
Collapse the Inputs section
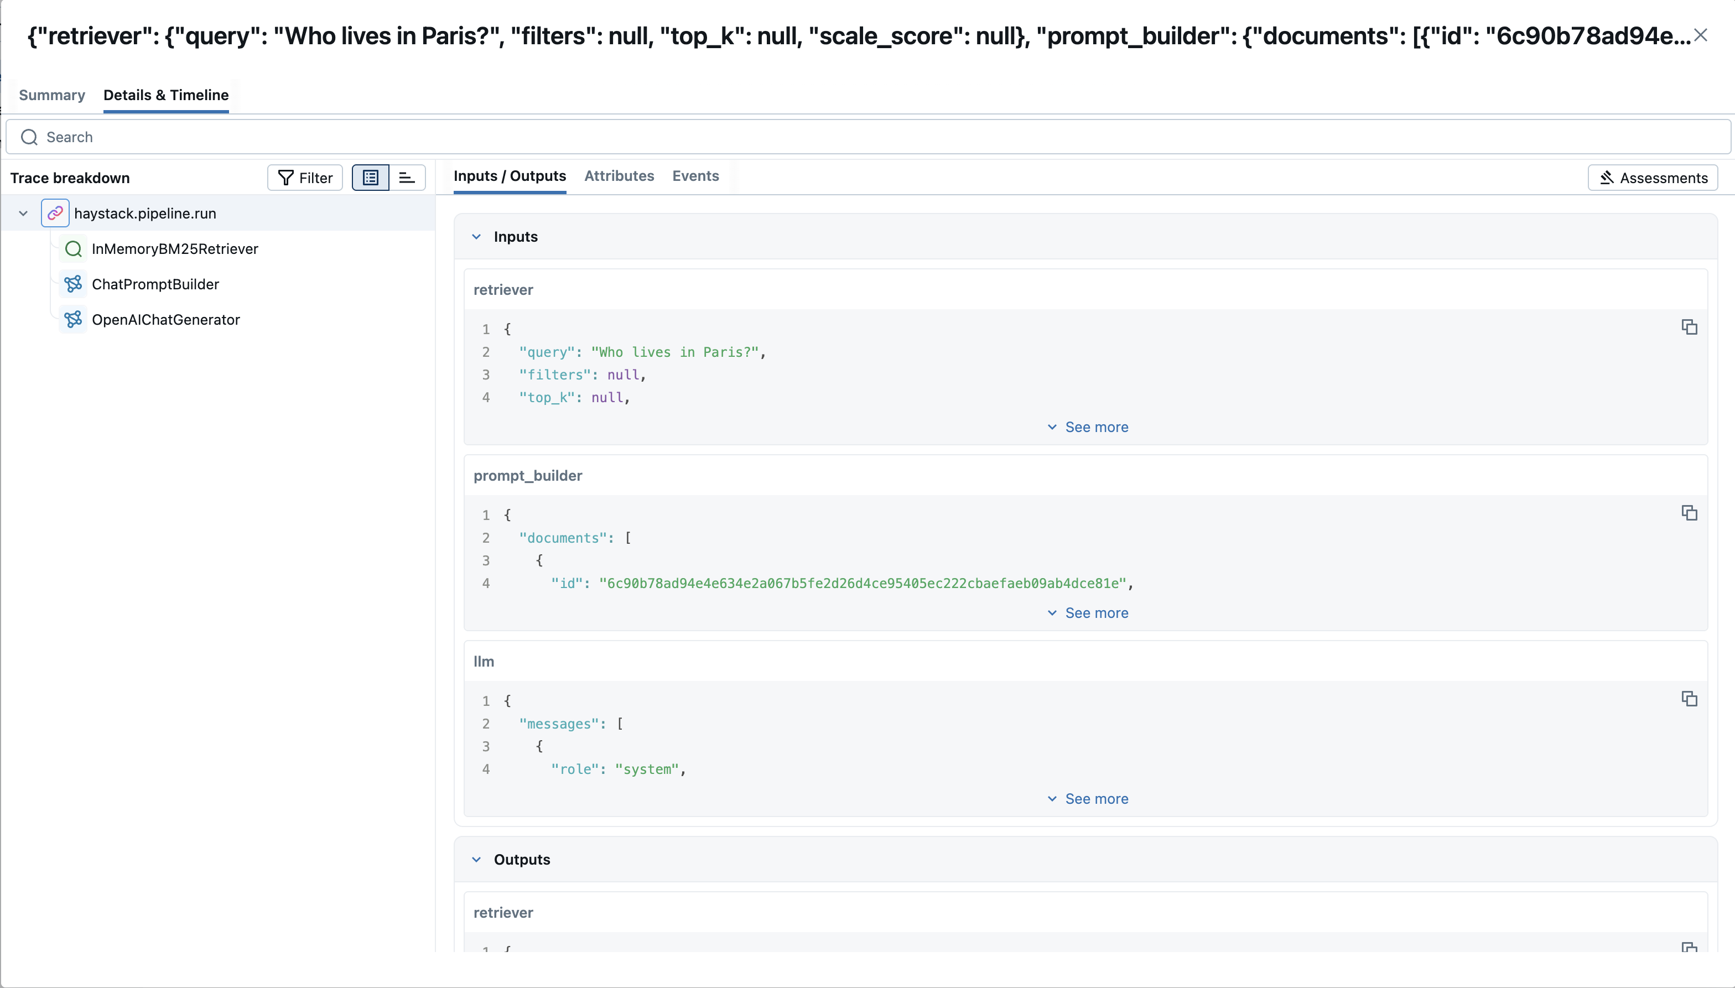click(x=477, y=236)
